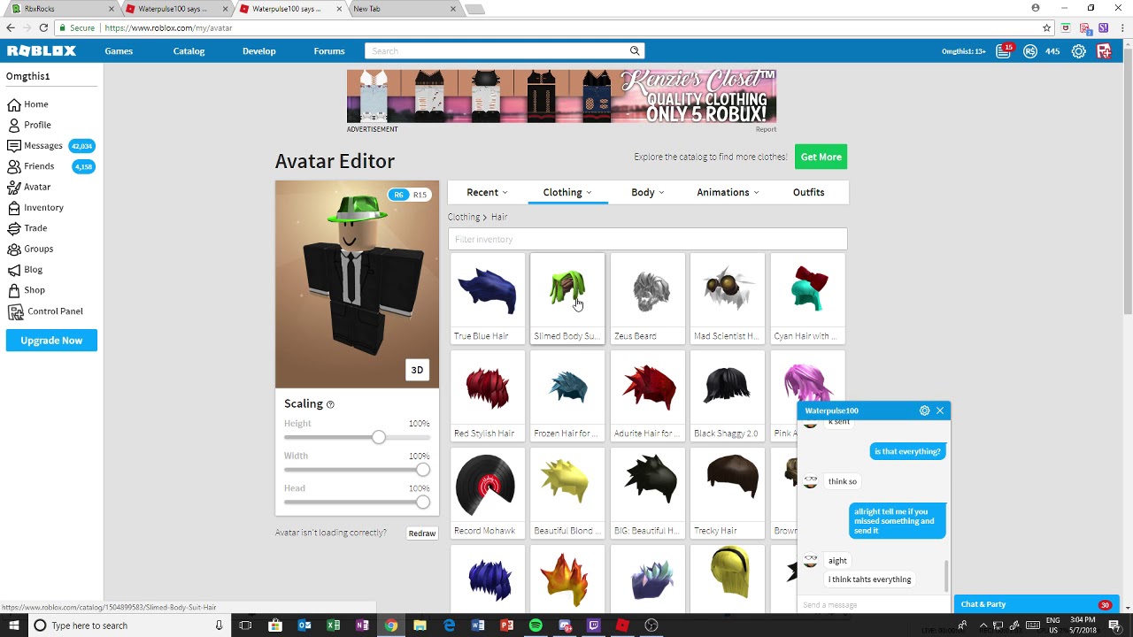Open the settings gear in header
1133x637 pixels.
point(1078,51)
